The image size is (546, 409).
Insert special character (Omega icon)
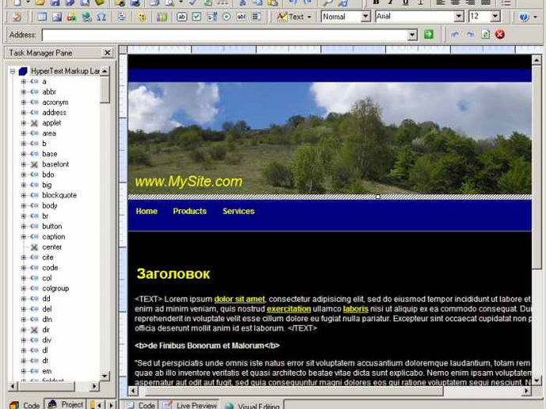click(x=101, y=17)
